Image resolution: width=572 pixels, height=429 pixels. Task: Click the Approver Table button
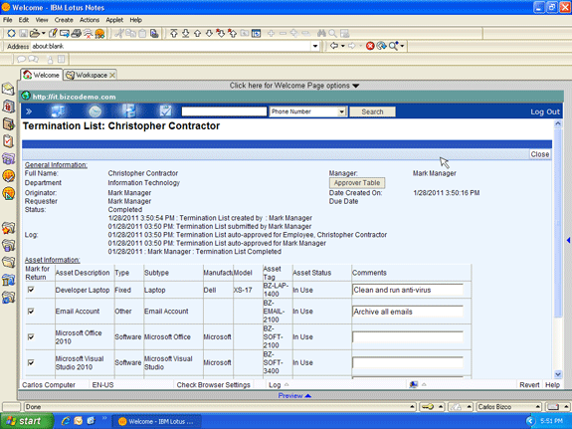click(357, 183)
